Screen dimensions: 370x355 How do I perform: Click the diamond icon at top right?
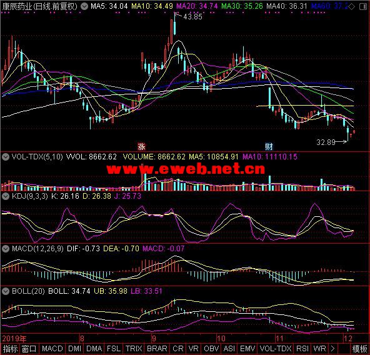(x=352, y=7)
